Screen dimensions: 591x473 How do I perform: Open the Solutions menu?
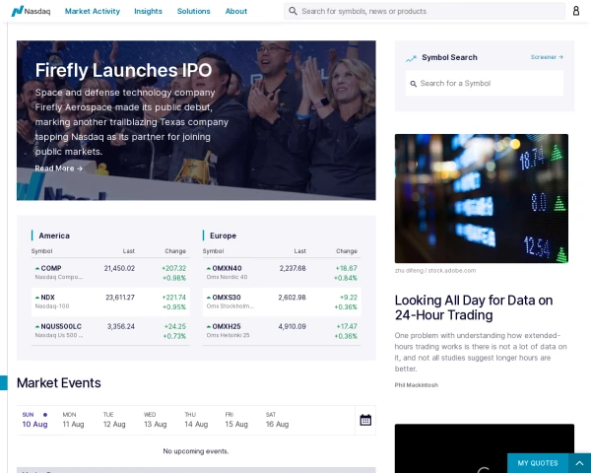coord(194,11)
